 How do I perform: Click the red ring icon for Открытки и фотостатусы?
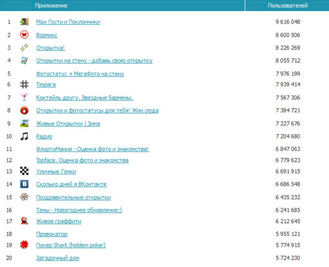[x=24, y=111]
